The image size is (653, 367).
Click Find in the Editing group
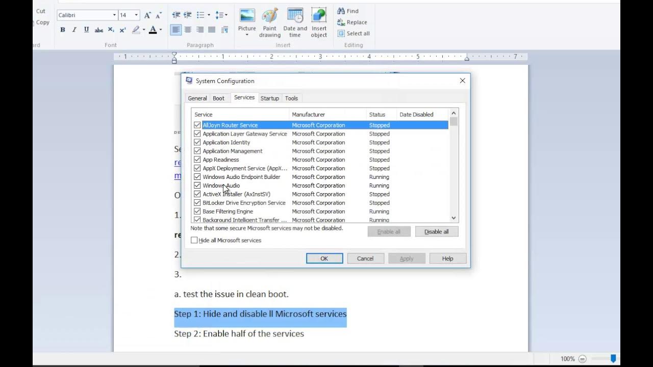click(x=348, y=11)
